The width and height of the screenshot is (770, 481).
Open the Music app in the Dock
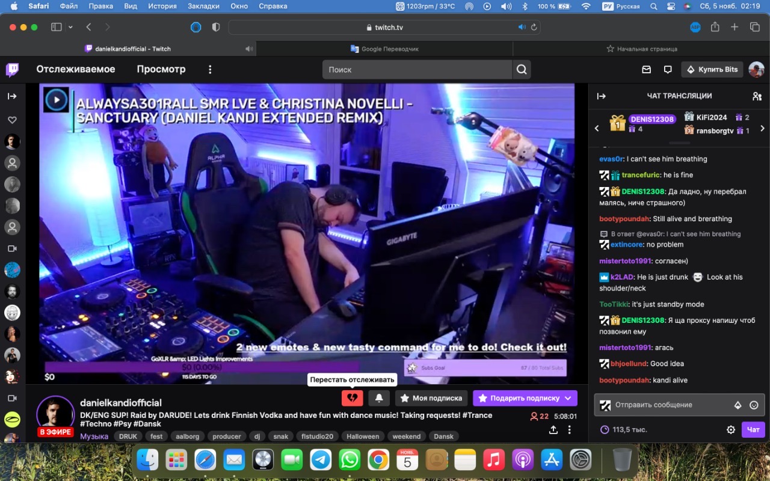tap(494, 461)
